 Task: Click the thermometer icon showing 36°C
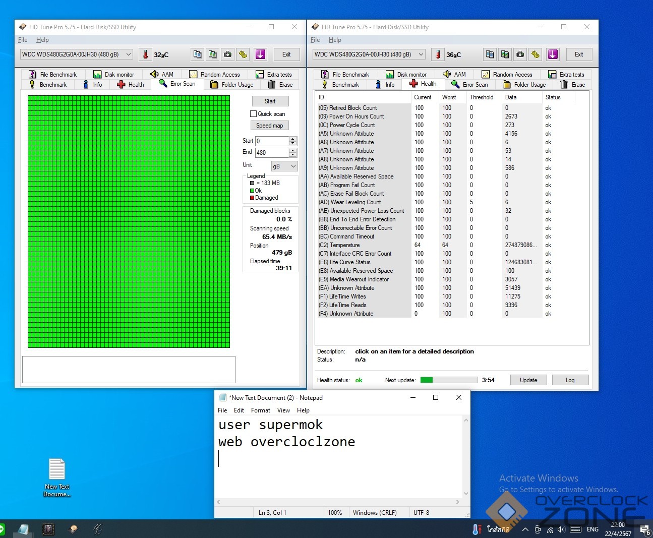click(x=438, y=54)
